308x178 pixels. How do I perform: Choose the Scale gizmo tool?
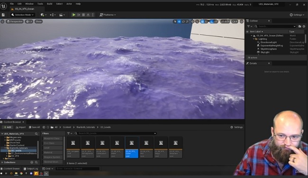(x=187, y=21)
